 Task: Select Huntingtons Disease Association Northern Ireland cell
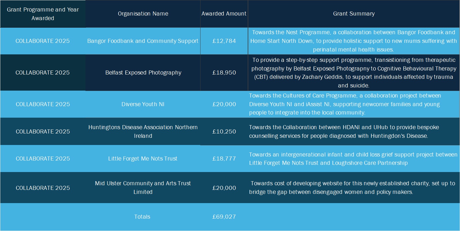click(143, 131)
